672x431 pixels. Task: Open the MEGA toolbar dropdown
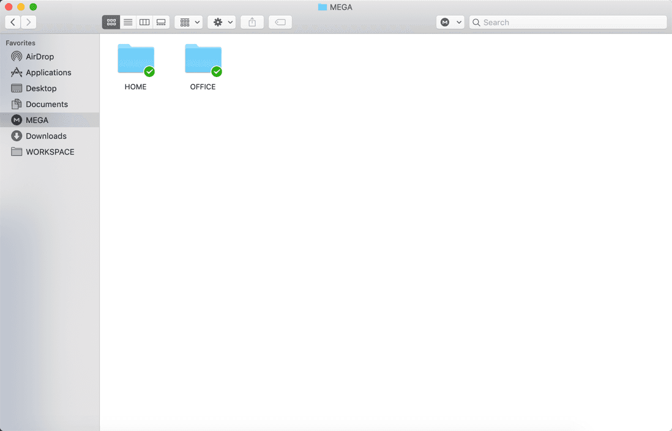pos(450,22)
